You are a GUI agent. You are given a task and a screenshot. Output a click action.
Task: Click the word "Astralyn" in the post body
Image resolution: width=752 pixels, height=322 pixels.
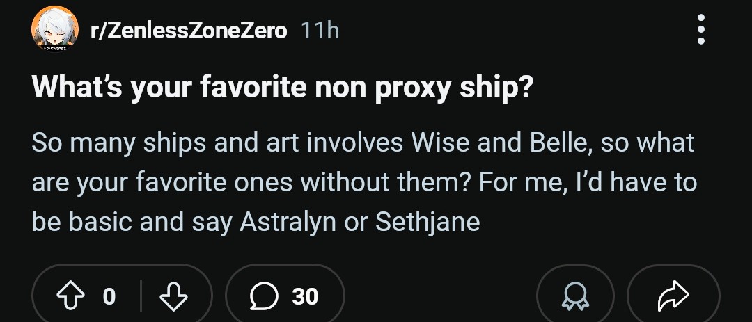click(299, 222)
